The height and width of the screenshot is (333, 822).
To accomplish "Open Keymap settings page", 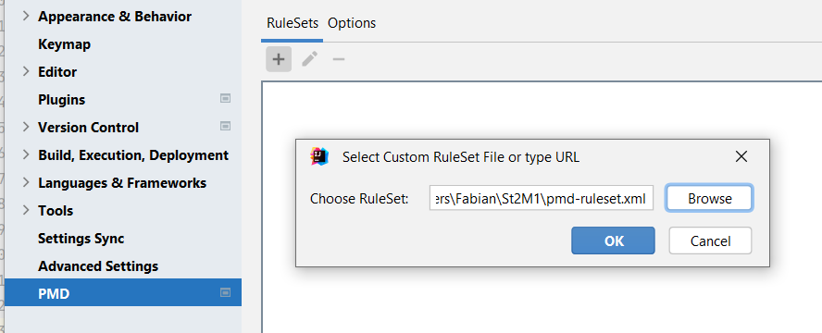I will [64, 44].
